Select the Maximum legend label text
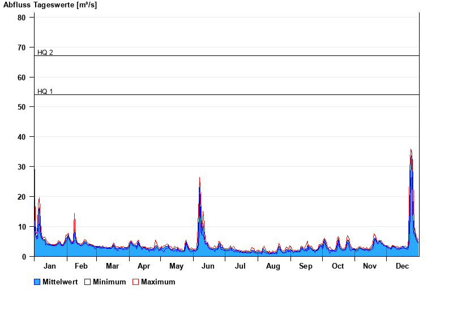The image size is (453, 311). click(158, 282)
